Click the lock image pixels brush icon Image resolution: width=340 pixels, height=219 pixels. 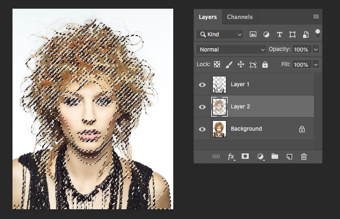(x=229, y=65)
